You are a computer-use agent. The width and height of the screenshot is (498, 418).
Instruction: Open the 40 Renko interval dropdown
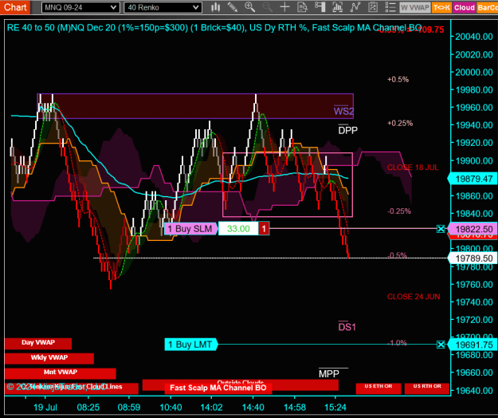coord(163,7)
